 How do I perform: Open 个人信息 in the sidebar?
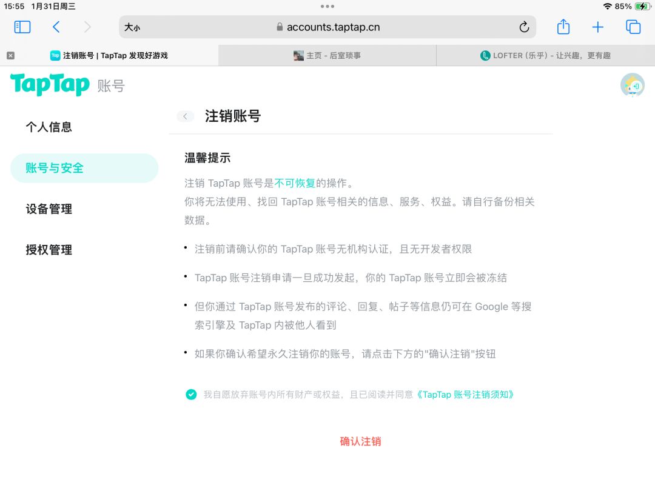49,127
